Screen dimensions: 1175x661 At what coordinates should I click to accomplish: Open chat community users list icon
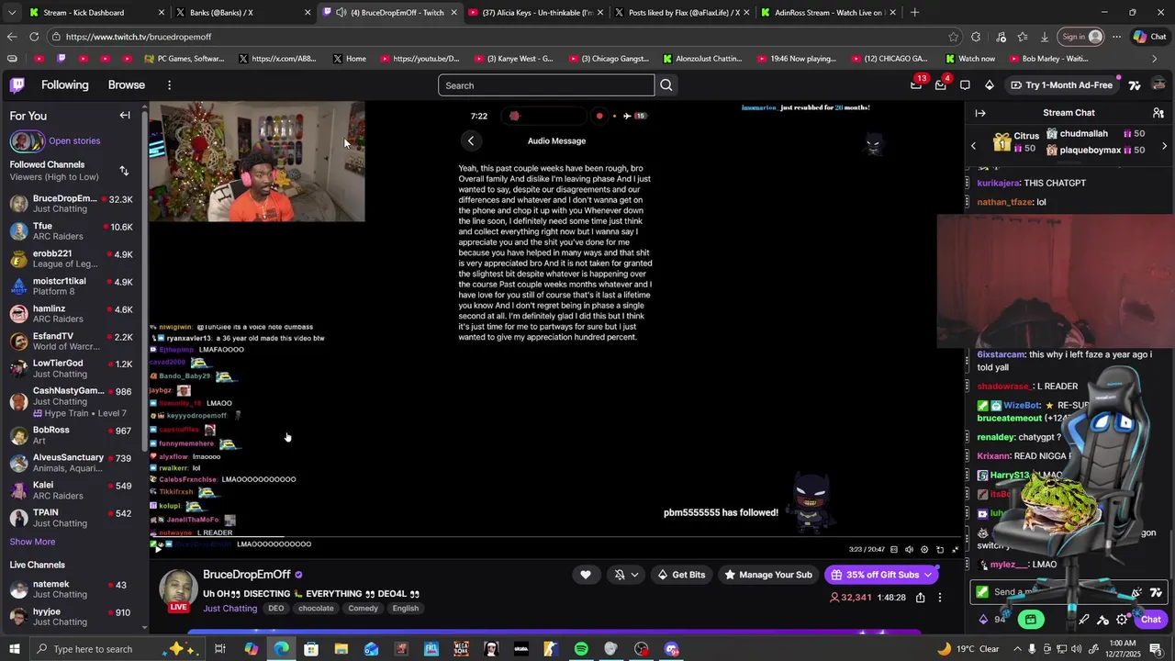click(1158, 113)
